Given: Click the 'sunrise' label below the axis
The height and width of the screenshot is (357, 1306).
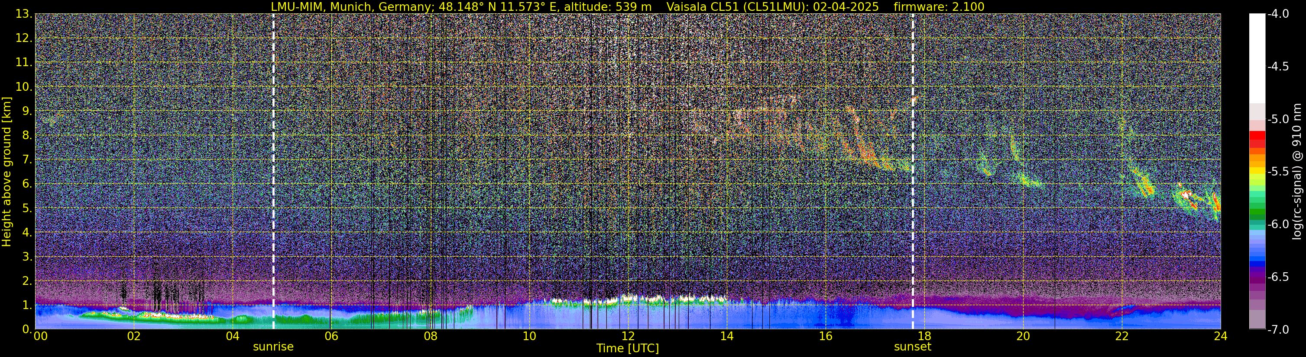Looking at the screenshot, I should point(273,347).
